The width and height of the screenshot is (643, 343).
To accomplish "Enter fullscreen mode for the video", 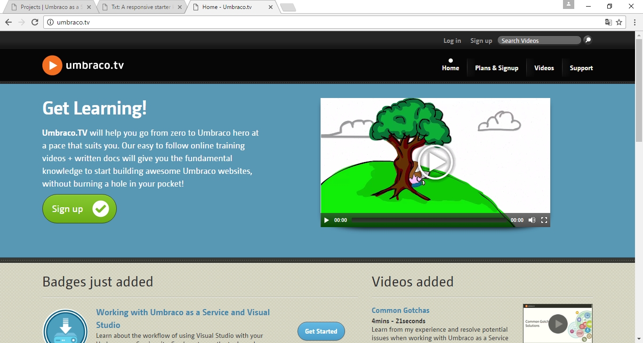I will [x=544, y=220].
